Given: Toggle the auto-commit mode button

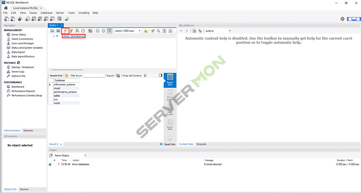Looking at the screenshot, I should (x=110, y=31).
